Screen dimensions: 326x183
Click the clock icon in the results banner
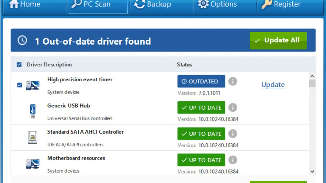pos(22,40)
